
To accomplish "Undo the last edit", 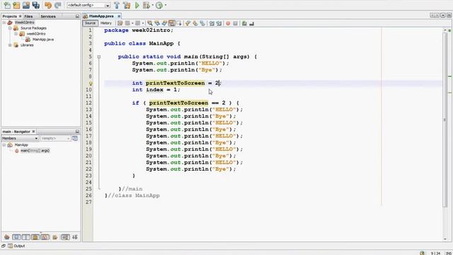I will 48,5.
